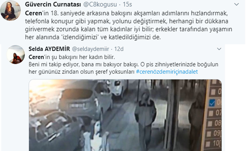Image resolution: width=252 pixels, height=151 pixels.
Task: Tick the checkbox labeled 08 in the video
Action: [x=210, y=124]
